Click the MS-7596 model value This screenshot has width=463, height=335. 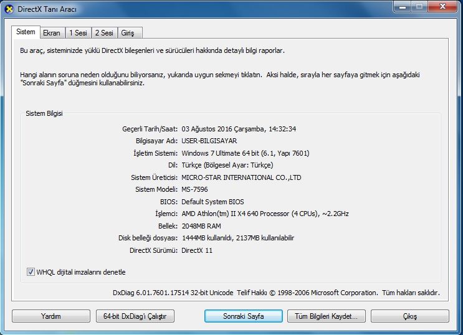[x=194, y=189]
